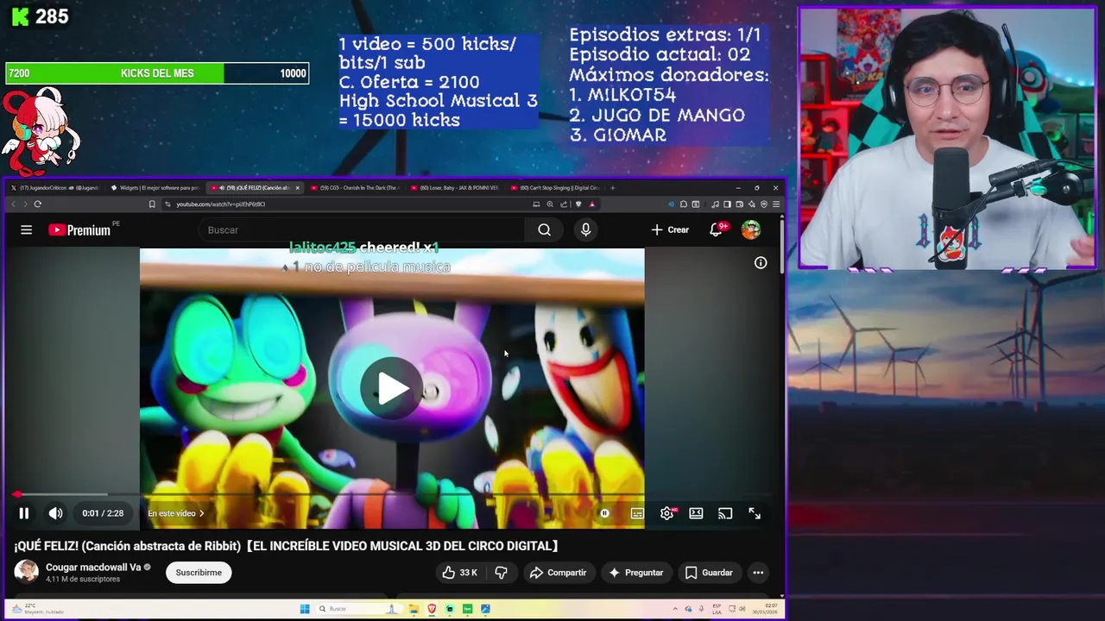Viewport: 1105px width, 621px height.
Task: Open the browser main menu icon
Action: tap(776, 204)
